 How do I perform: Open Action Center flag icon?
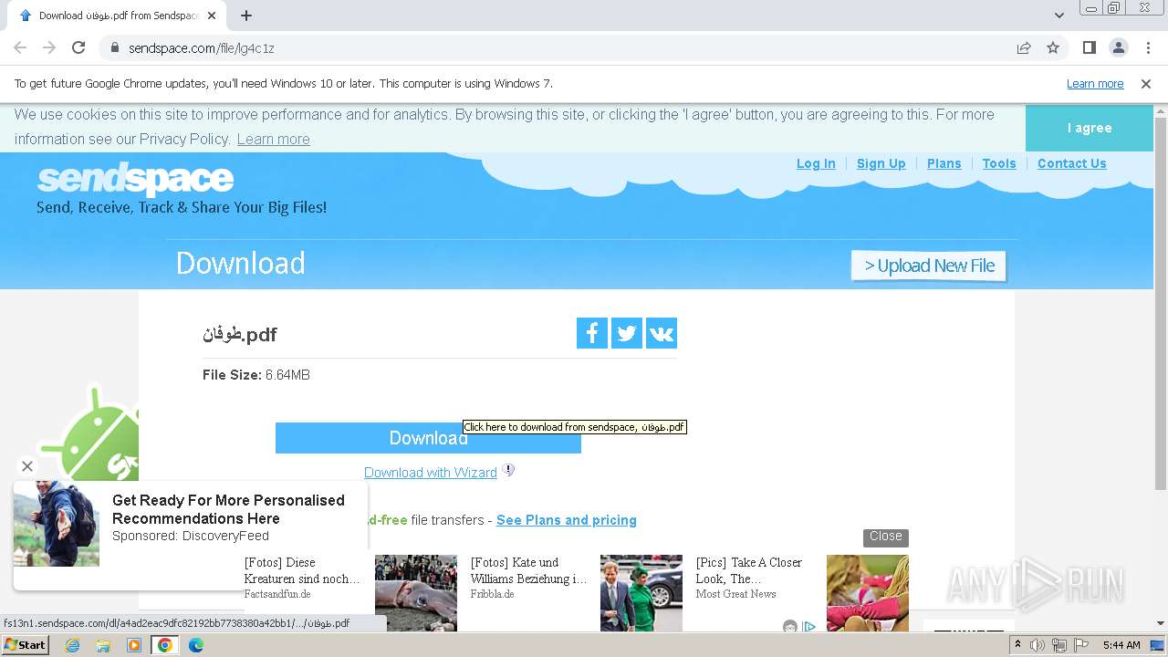tap(1081, 645)
